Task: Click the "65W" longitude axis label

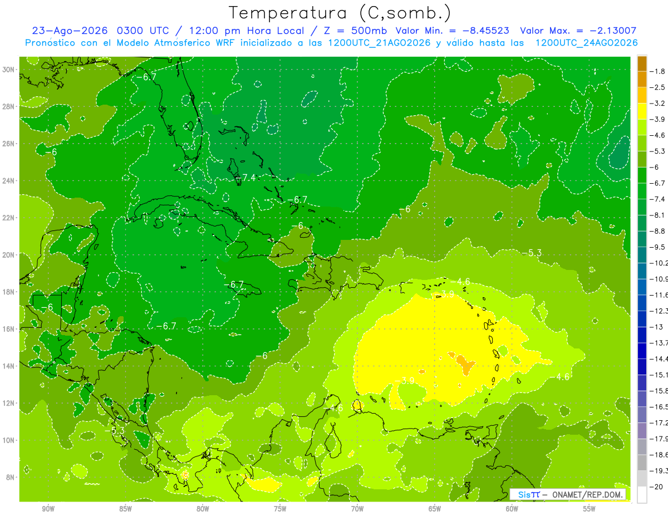Action: point(435,509)
